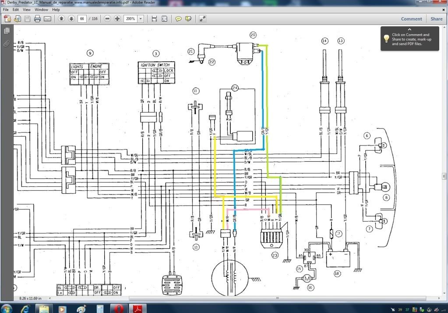Open Opera browser from the taskbar

pos(119,309)
